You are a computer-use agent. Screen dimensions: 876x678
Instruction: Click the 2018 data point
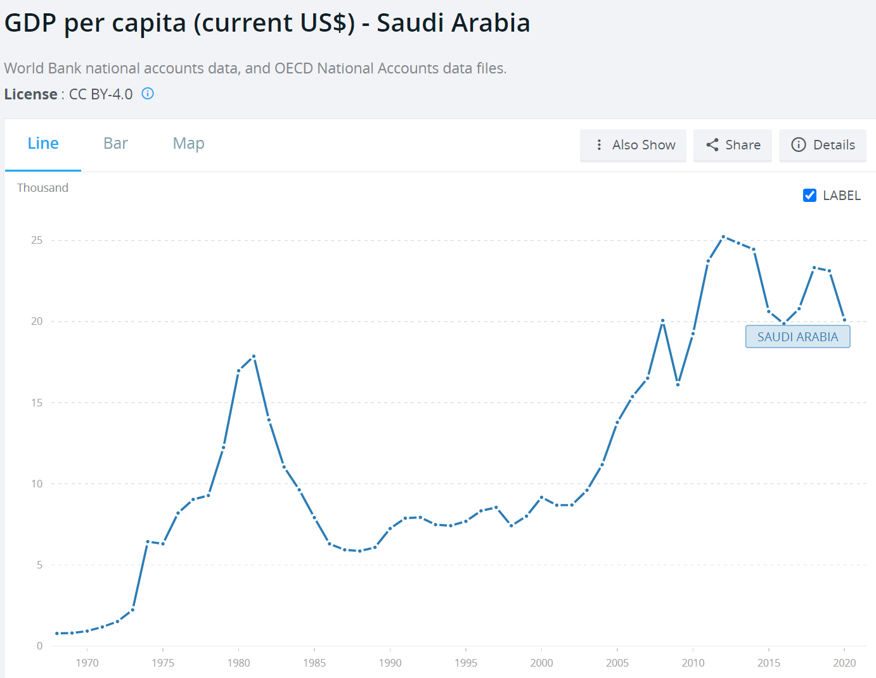[814, 268]
